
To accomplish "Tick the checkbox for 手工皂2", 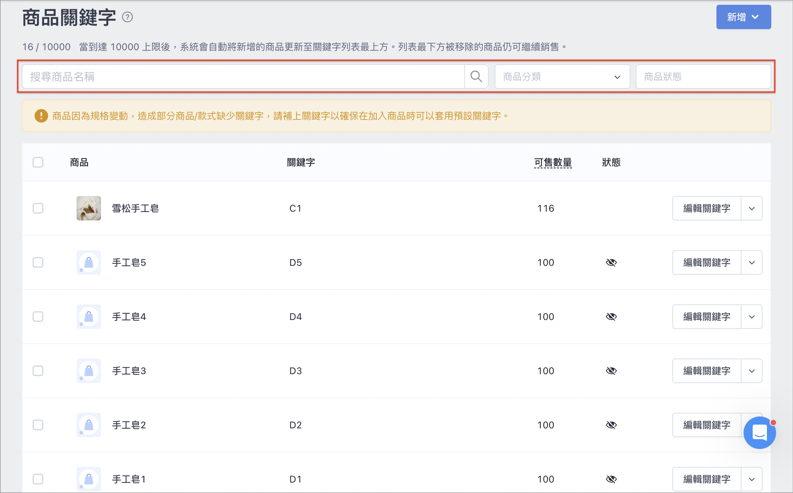I will (x=38, y=425).
